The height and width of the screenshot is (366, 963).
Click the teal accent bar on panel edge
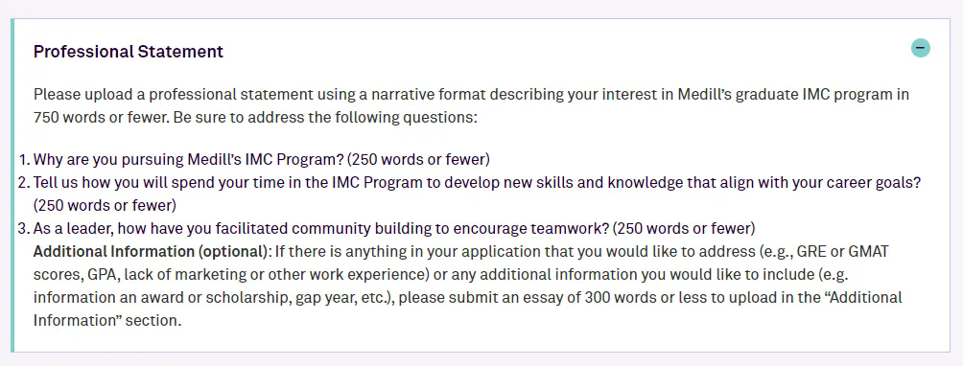[12, 185]
